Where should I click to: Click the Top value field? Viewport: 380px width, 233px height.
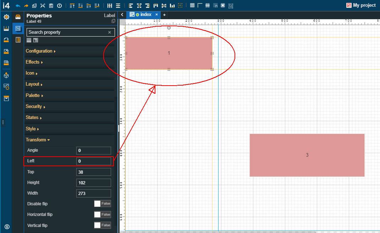tap(94, 172)
